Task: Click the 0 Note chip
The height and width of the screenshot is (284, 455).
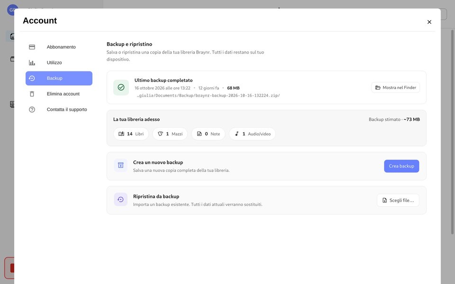Action: pos(209,134)
